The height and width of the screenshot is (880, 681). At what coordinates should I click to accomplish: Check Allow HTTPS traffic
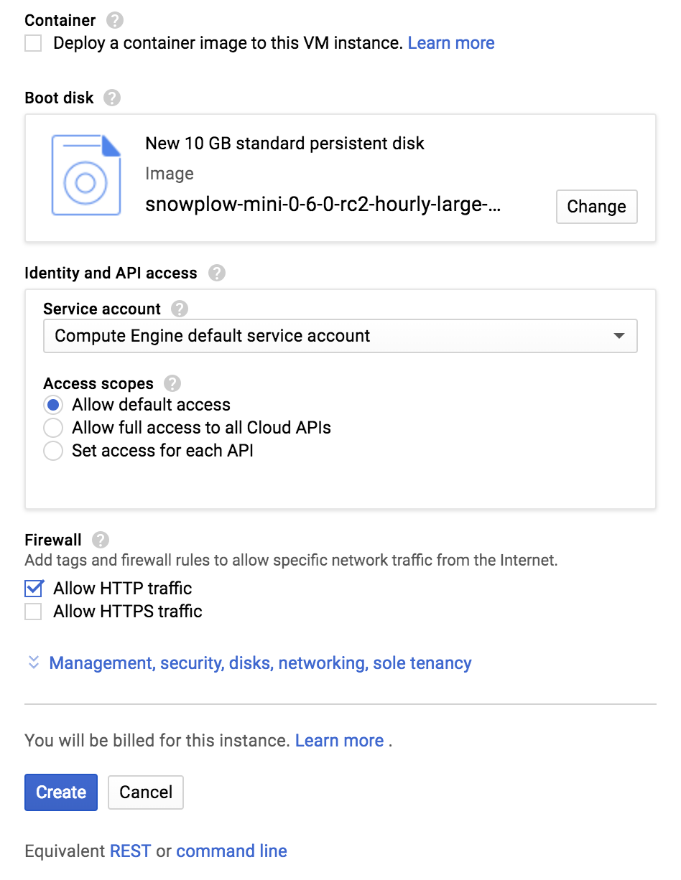coord(33,612)
